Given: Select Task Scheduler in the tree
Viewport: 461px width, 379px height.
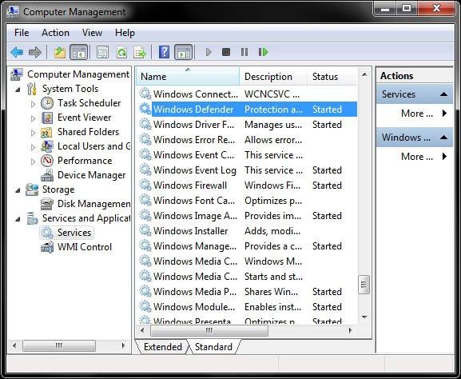Looking at the screenshot, I should (89, 103).
